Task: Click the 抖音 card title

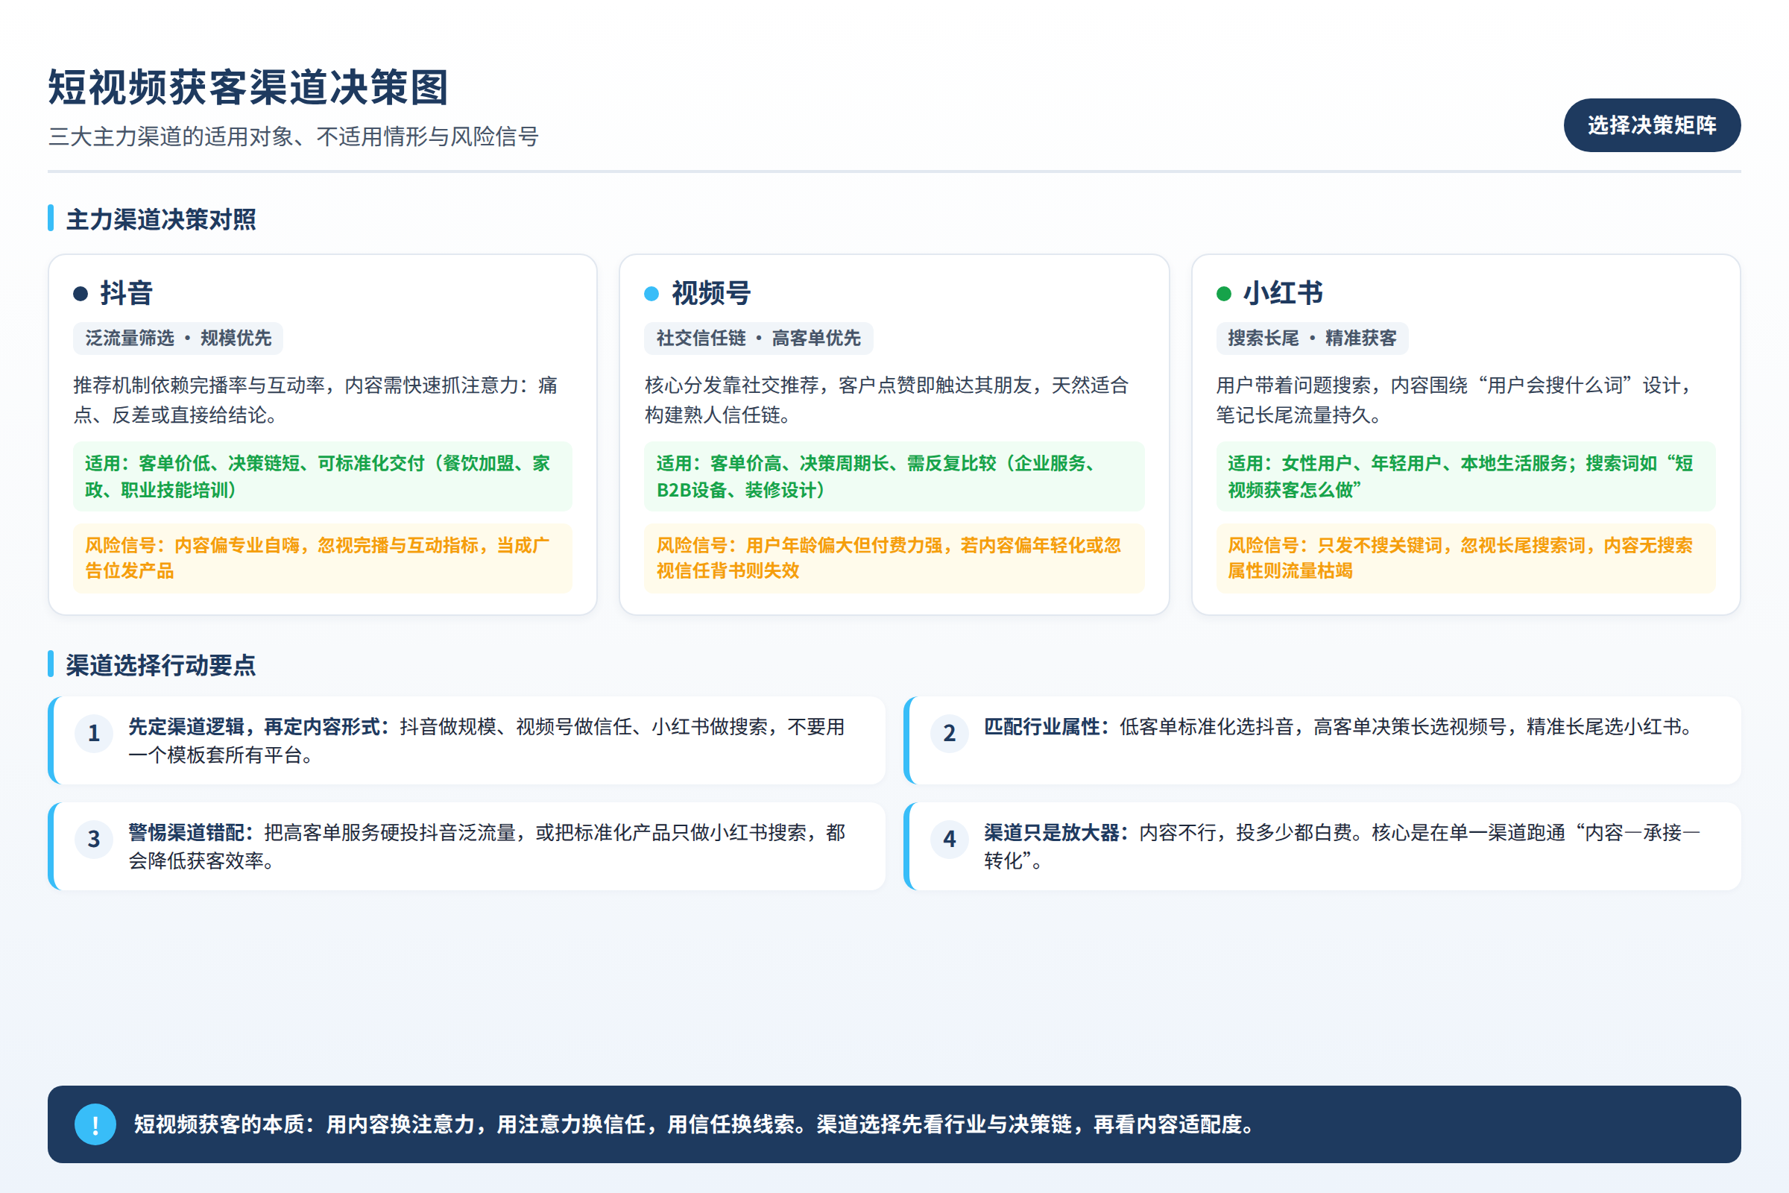Action: pos(126,293)
